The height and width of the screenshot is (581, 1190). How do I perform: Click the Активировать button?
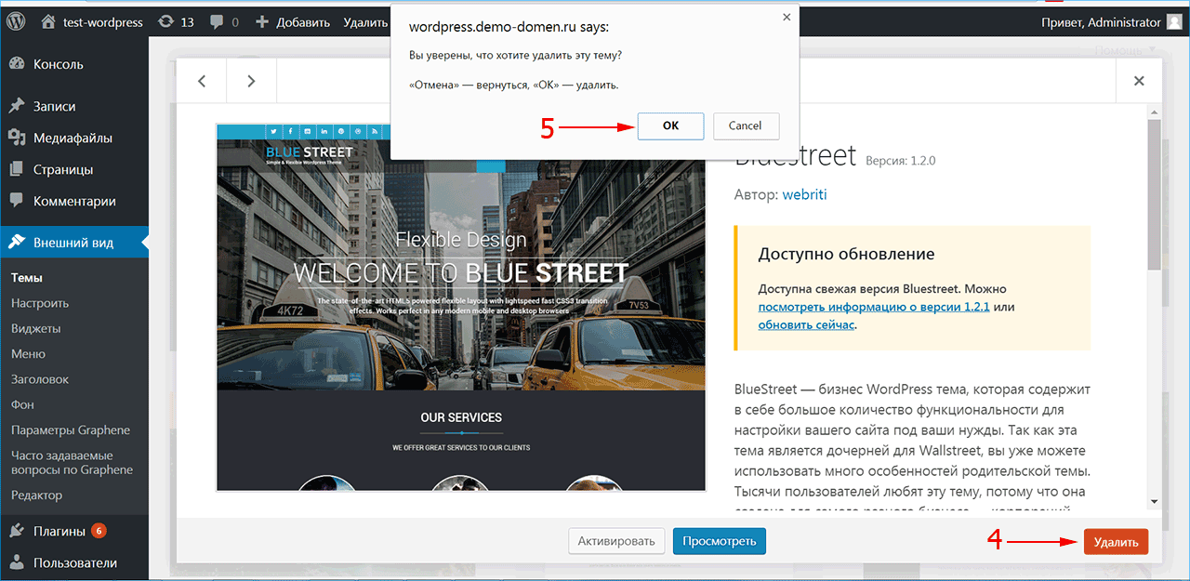pos(616,541)
